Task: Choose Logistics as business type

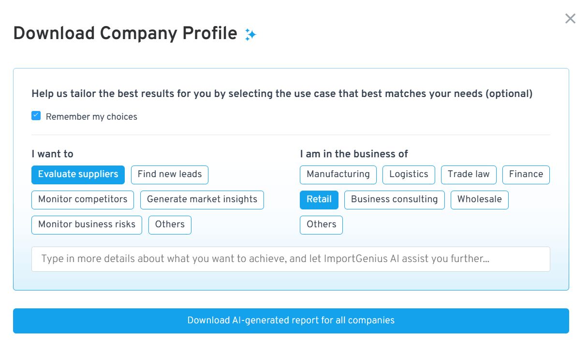Action: click(409, 175)
